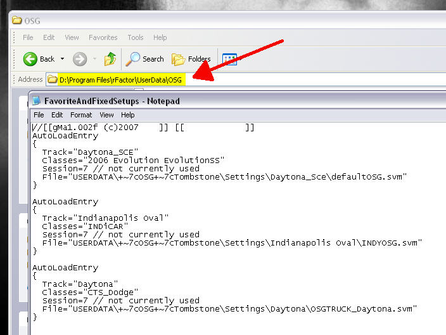
Task: Click the Classes="CTS_Dodge" line
Action: point(90,292)
